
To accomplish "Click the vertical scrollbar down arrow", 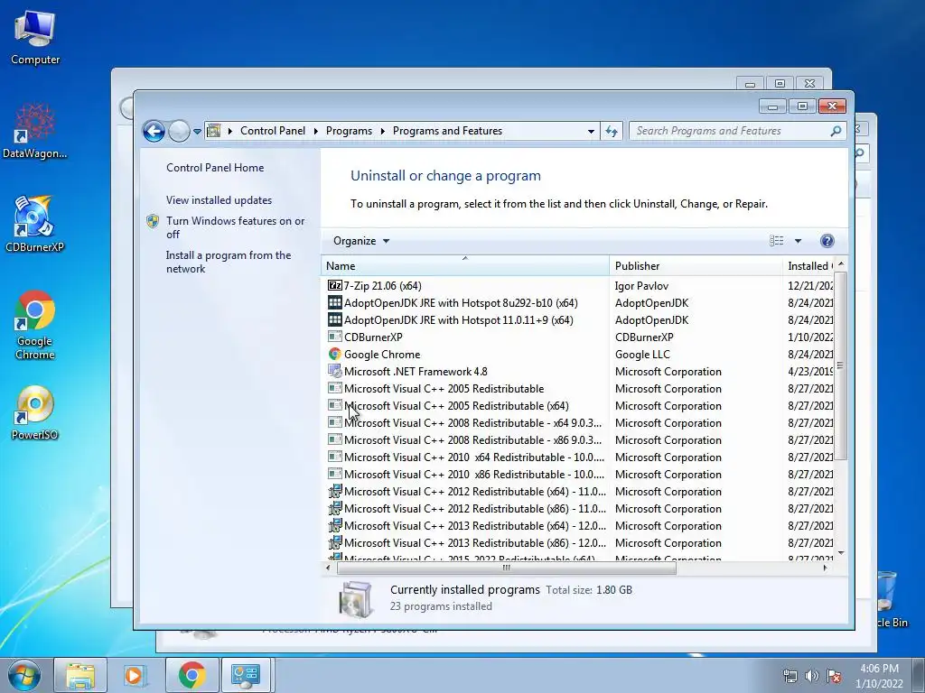I will point(841,553).
